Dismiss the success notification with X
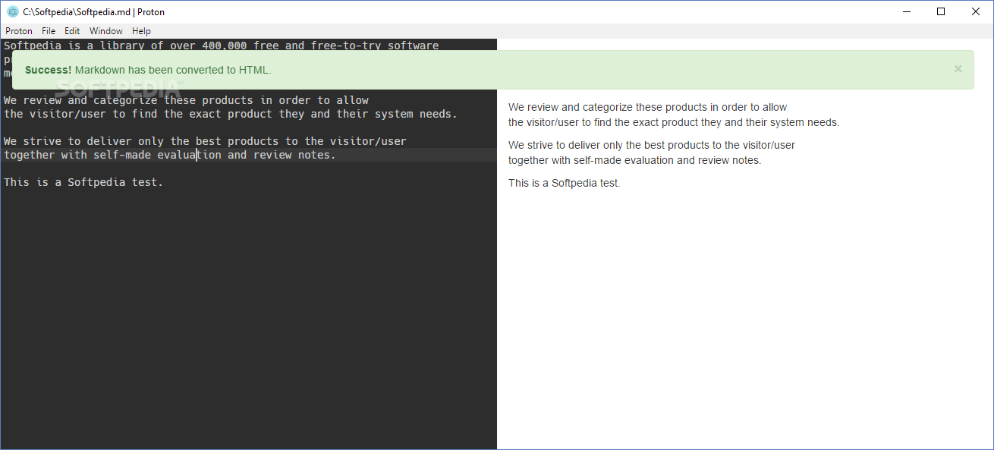Screen dimensions: 994x450 tap(958, 69)
